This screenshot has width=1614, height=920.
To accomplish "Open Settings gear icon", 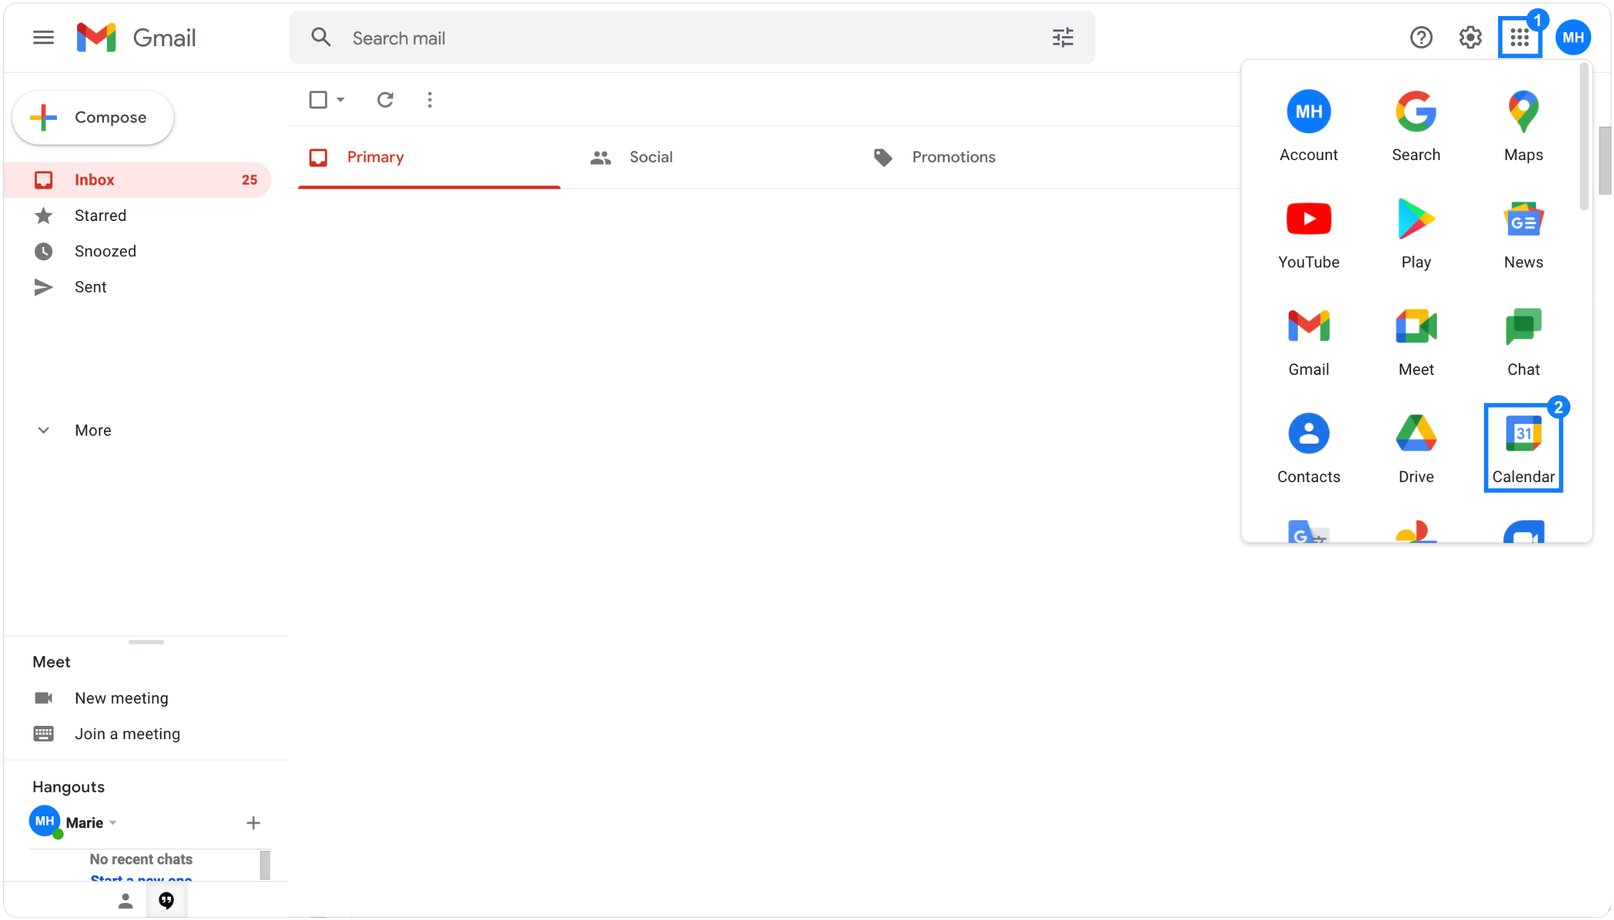I will pyautogui.click(x=1471, y=37).
